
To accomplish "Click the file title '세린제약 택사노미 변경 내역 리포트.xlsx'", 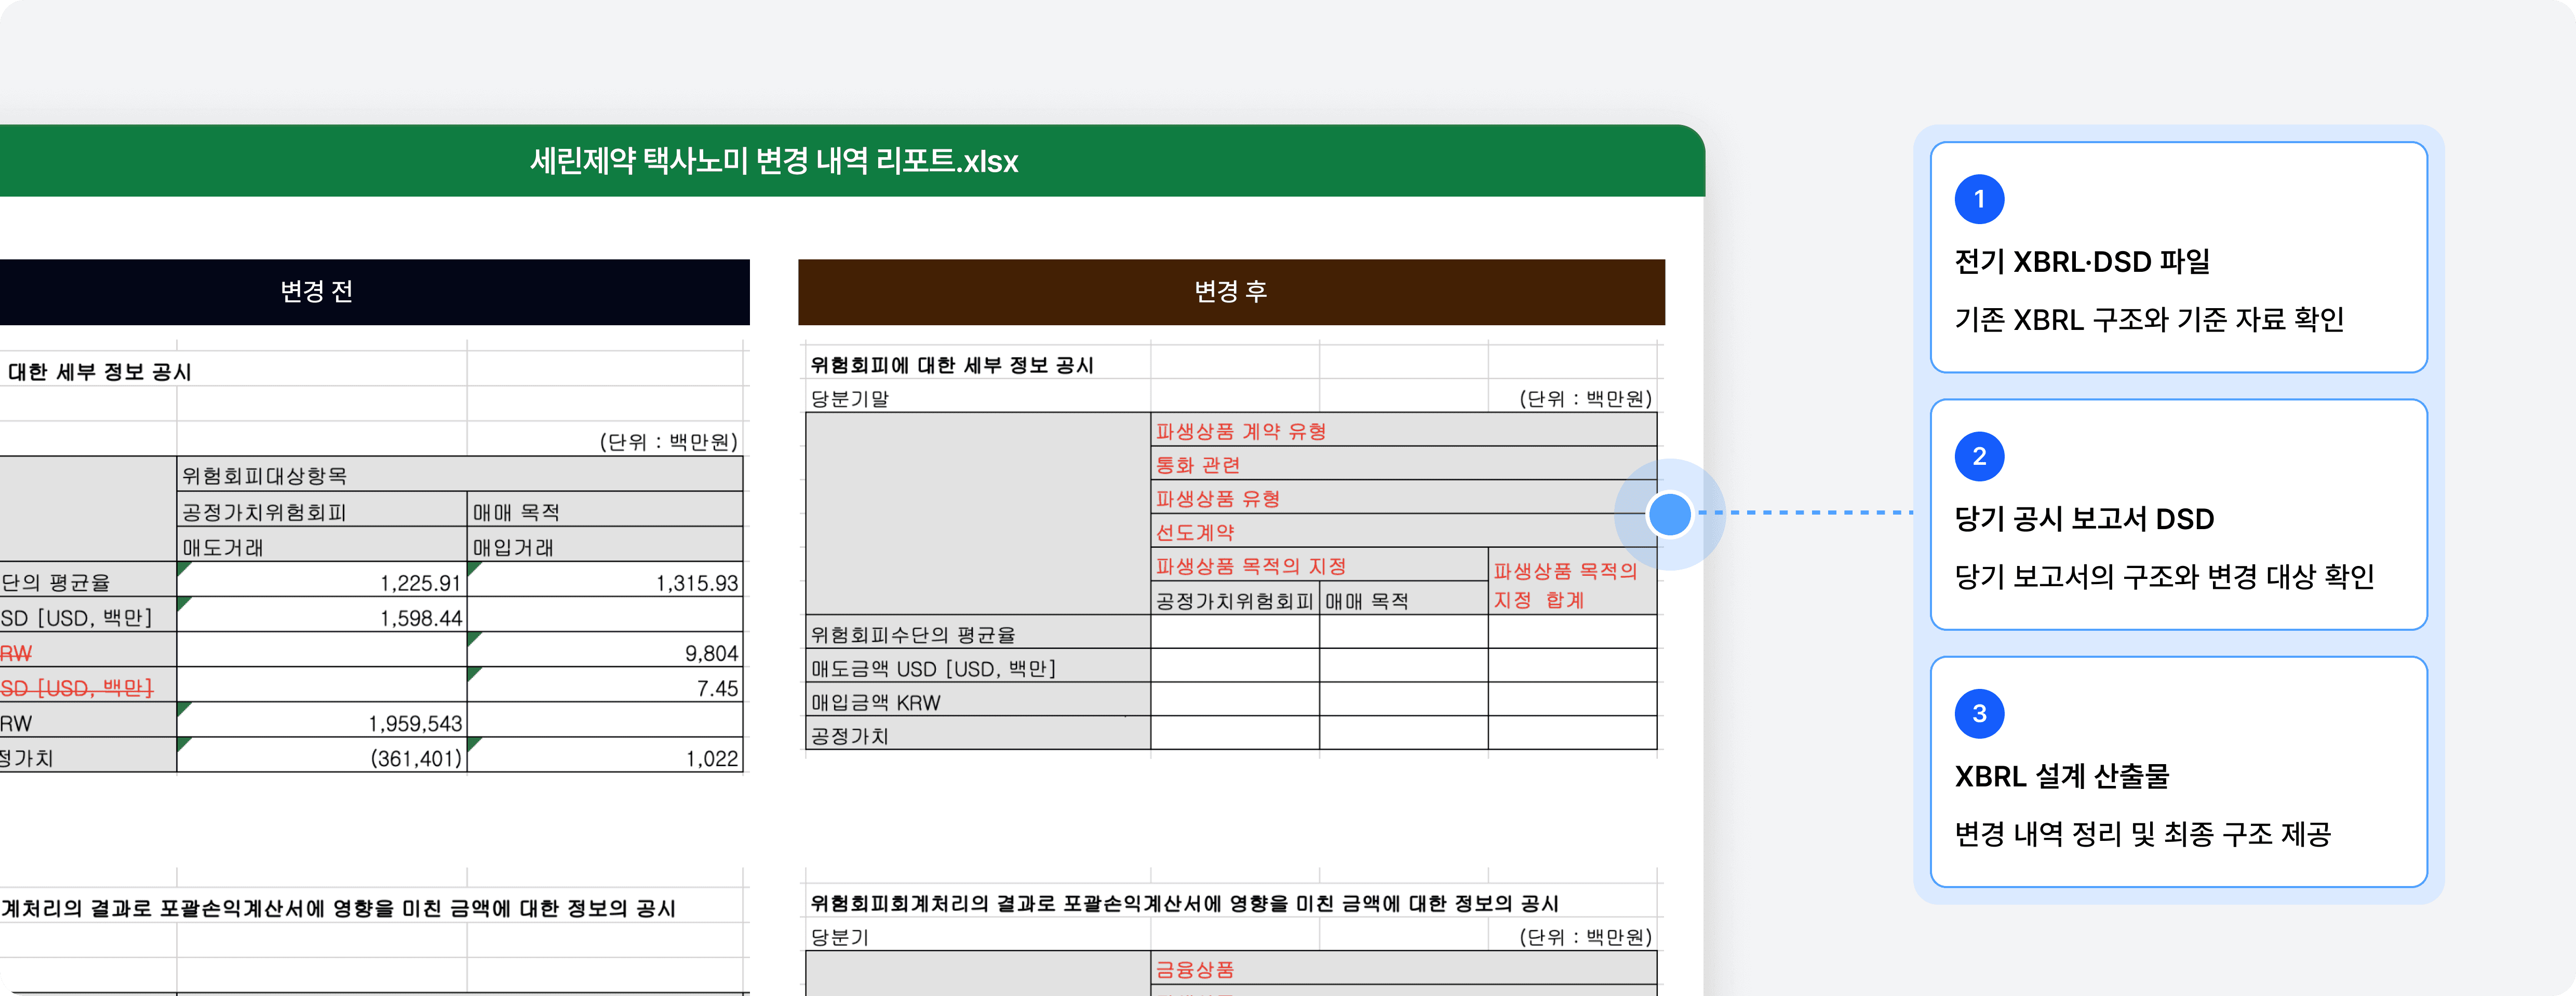I will click(774, 161).
